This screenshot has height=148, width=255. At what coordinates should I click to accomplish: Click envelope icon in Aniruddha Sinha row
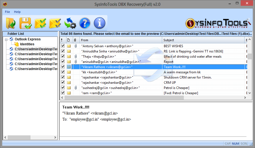click(69, 51)
